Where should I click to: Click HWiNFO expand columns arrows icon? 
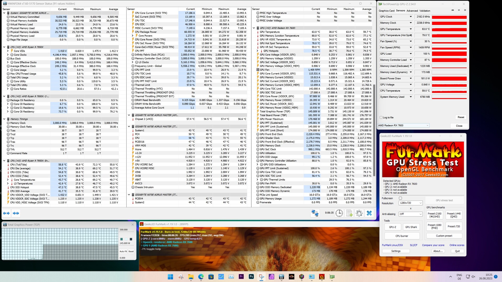[x=6, y=213]
